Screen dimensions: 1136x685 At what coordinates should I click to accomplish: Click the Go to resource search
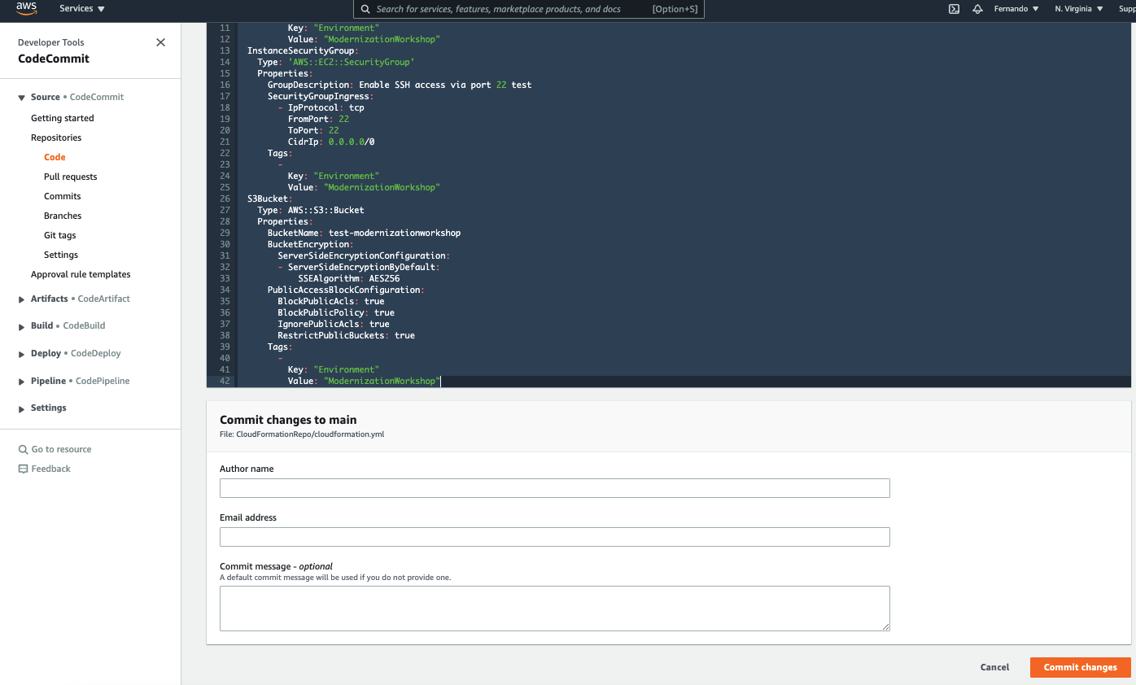(x=55, y=449)
